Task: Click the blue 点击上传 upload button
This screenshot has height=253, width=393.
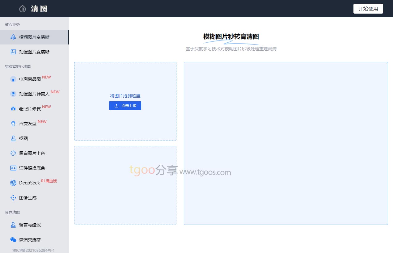Action: point(125,106)
